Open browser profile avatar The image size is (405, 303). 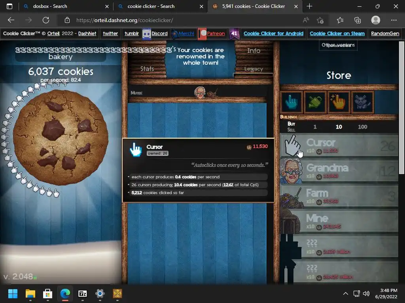click(x=376, y=20)
